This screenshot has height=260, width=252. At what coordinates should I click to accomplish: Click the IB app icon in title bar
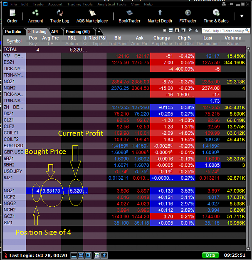point(5,4)
